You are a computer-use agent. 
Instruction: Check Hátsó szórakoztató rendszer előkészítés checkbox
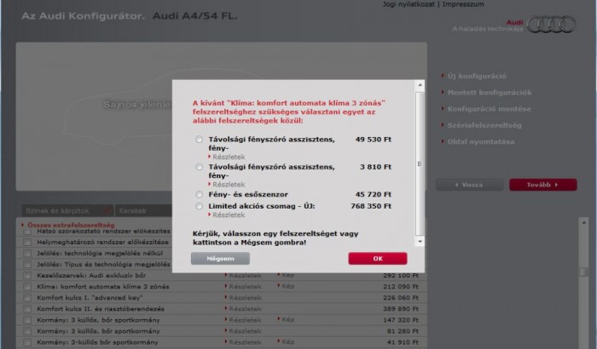[x=27, y=232]
